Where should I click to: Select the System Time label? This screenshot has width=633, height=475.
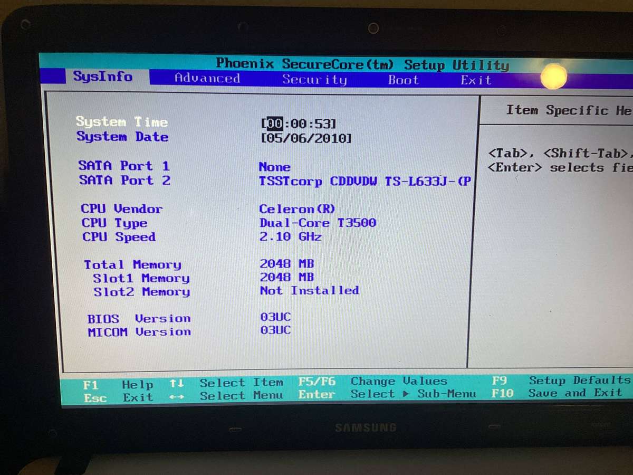pos(122,122)
